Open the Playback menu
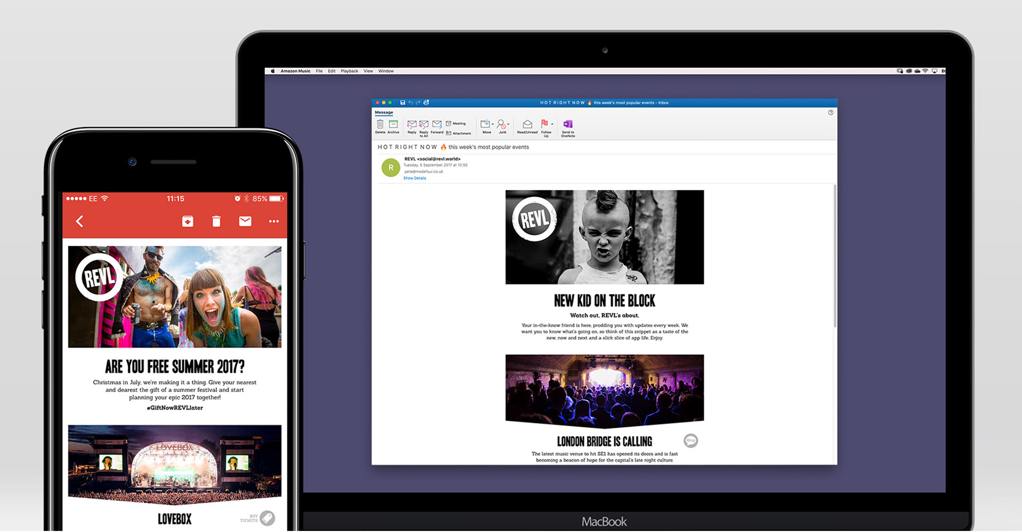The width and height of the screenshot is (1022, 532). pos(349,71)
